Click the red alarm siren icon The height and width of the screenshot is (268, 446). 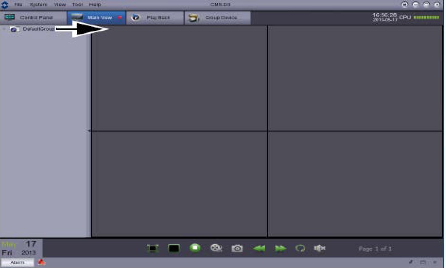click(42, 262)
